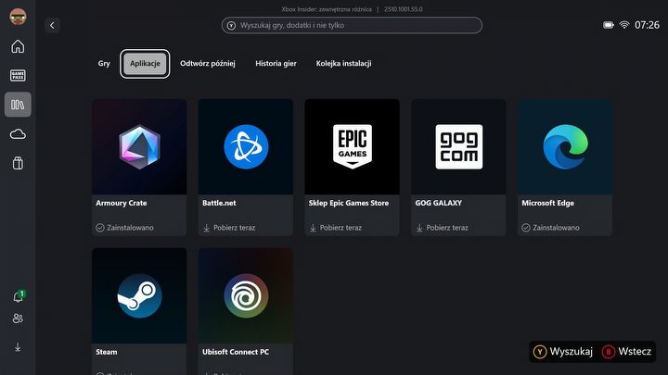Open the Odtwórz później tab
This screenshot has width=668, height=375.
(207, 64)
